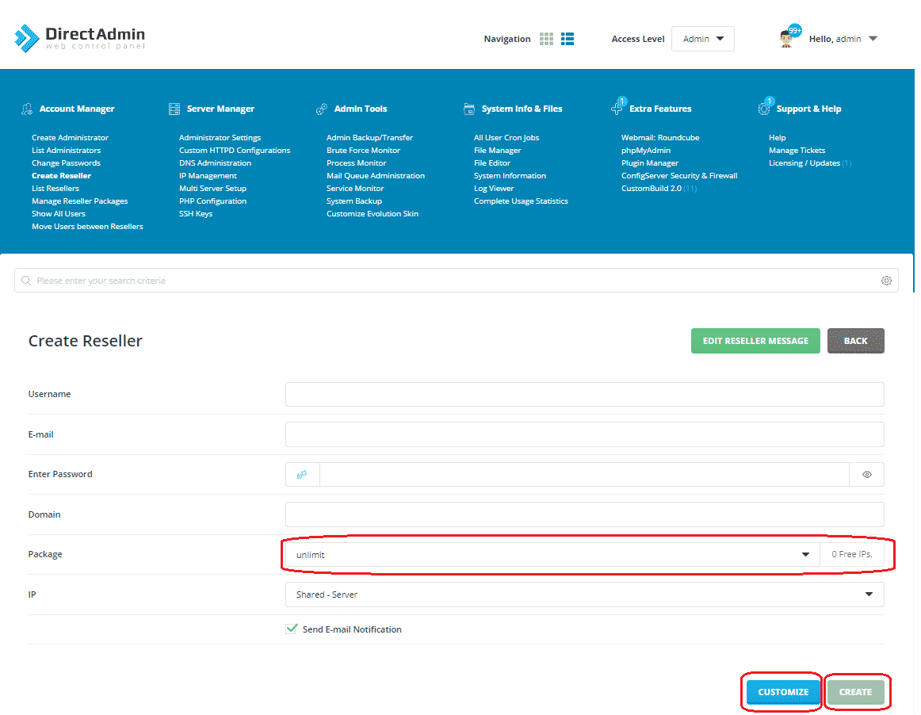Click the Admin Tools section icon
This screenshot has width=921, height=715.
click(x=321, y=109)
